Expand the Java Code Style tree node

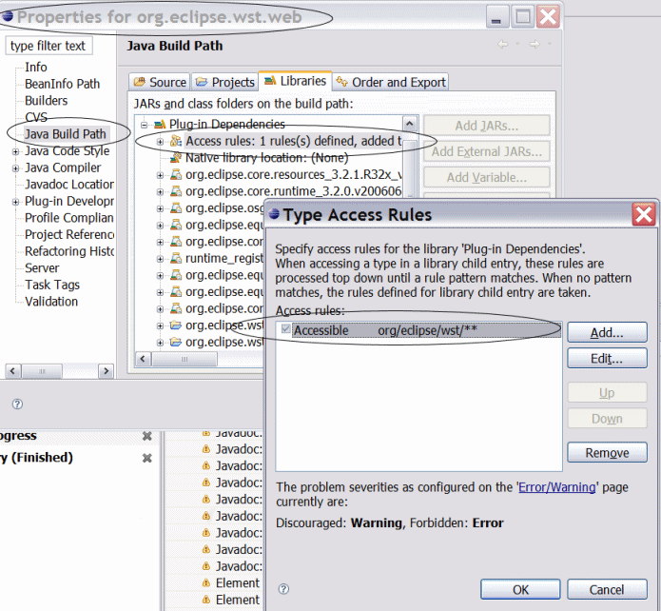point(15,151)
